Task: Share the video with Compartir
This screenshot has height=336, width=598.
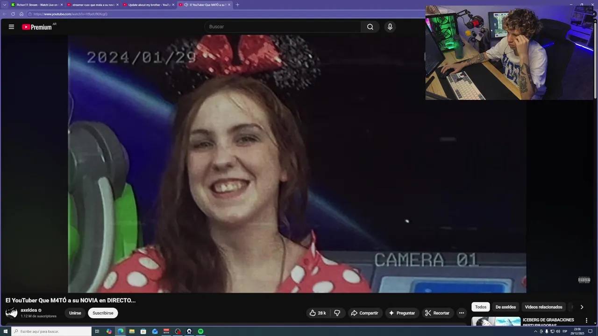Action: click(x=364, y=313)
